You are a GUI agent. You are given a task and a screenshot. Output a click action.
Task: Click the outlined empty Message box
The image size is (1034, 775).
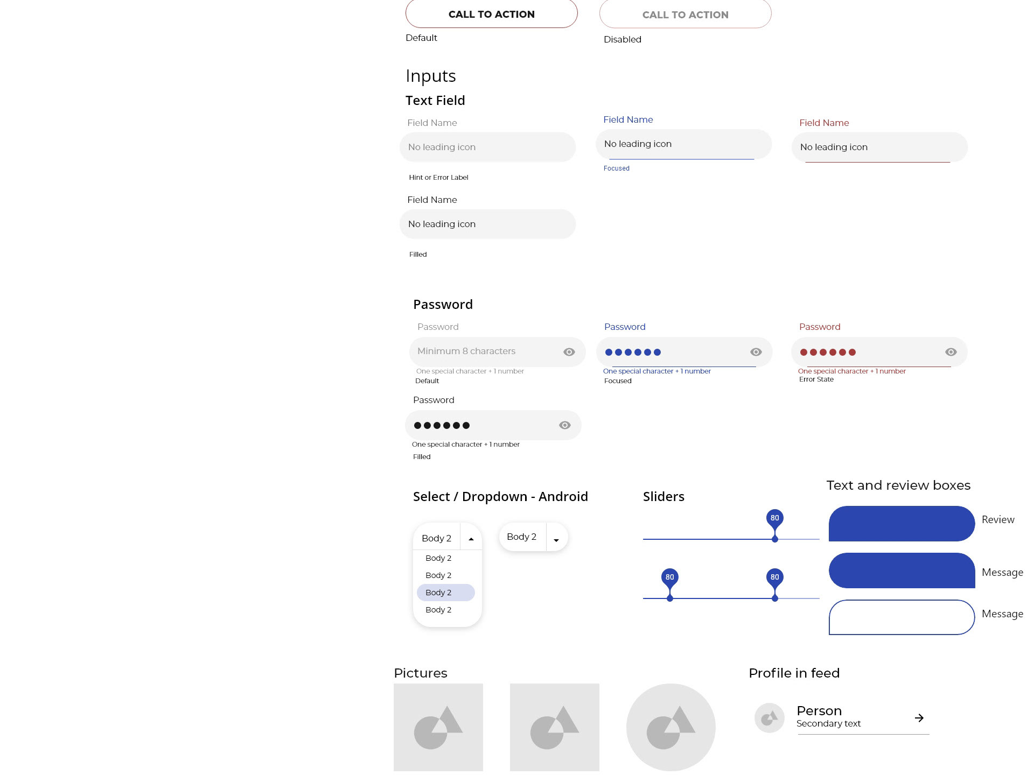coord(902,617)
